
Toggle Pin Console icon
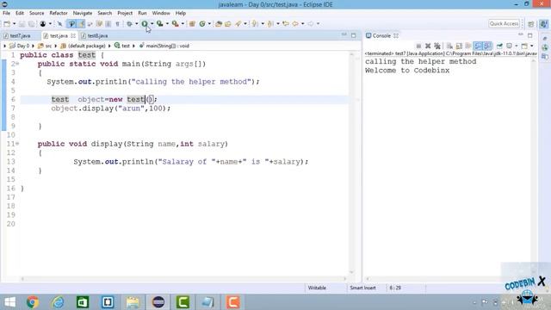click(499, 46)
